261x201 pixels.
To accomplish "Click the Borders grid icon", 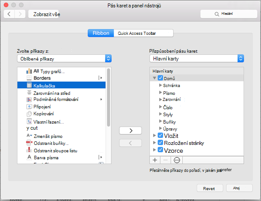I will click(x=29, y=78).
